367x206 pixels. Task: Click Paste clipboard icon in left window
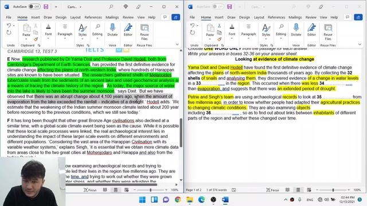26,28
